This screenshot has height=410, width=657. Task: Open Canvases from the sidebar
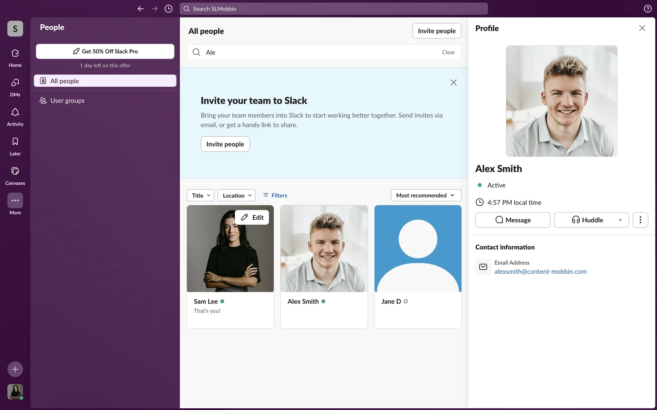coord(15,171)
